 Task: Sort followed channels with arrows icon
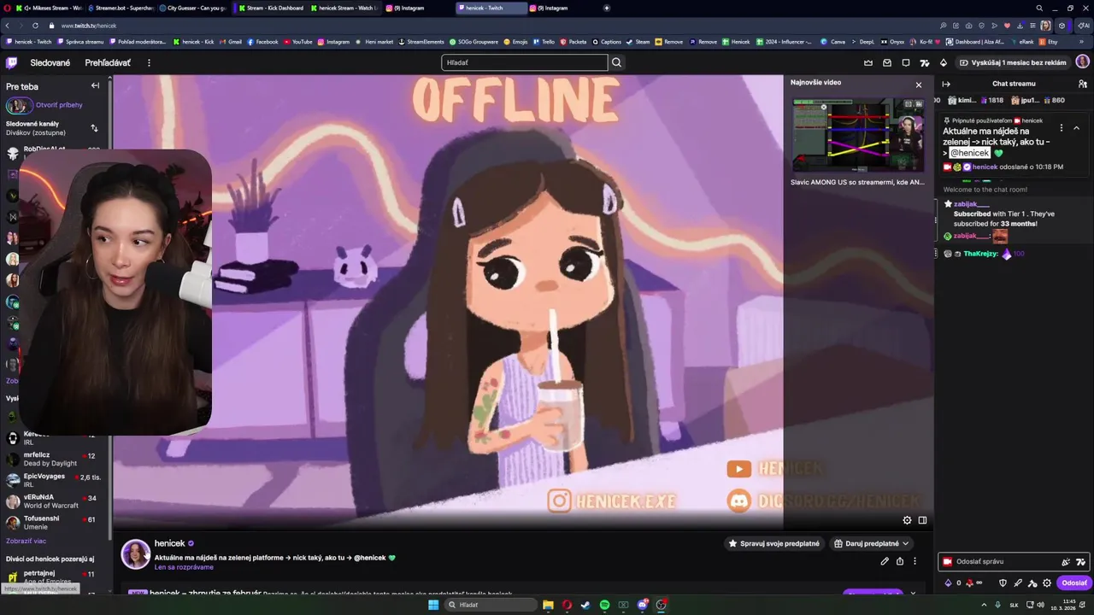coord(94,128)
